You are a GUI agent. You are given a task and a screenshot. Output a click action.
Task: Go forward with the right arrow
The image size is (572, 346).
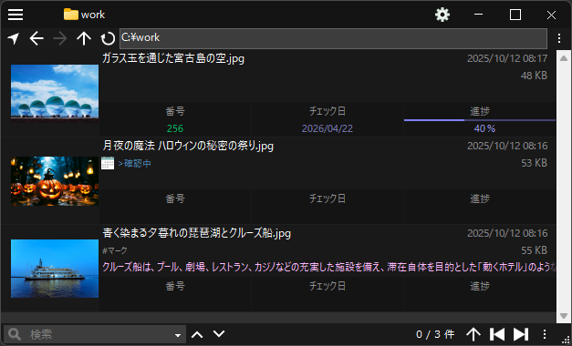pyautogui.click(x=60, y=38)
